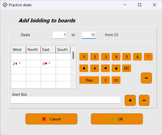Remove last bid with minus next to keypad
Image resolution: width=162 pixels, height=135 pixels.
point(146,78)
